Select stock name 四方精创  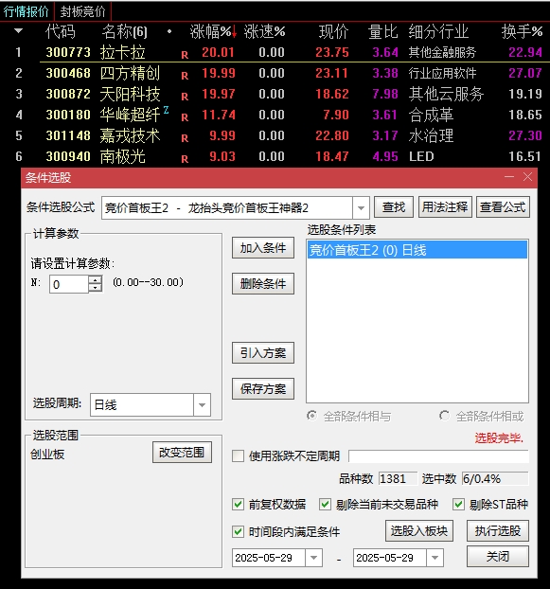130,73
